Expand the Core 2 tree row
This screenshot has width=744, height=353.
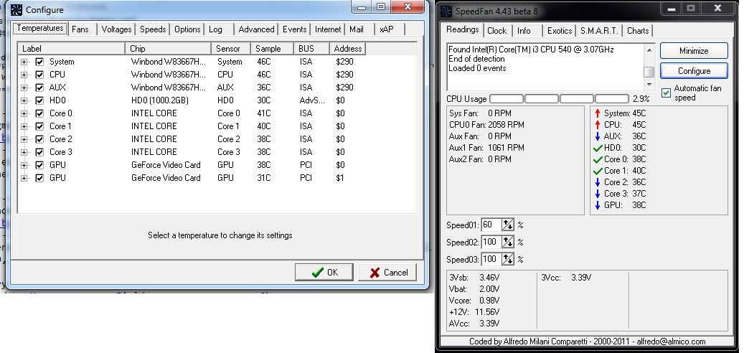[x=24, y=139]
